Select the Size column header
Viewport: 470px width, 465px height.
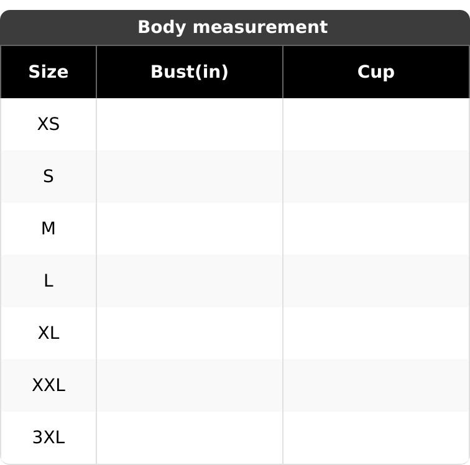tap(48, 72)
